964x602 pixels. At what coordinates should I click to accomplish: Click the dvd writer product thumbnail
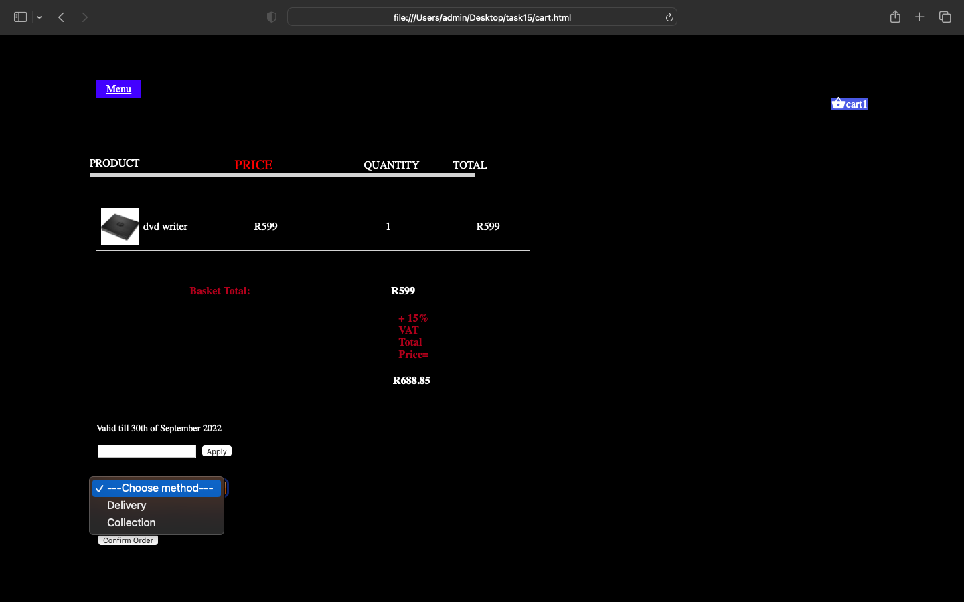click(119, 226)
